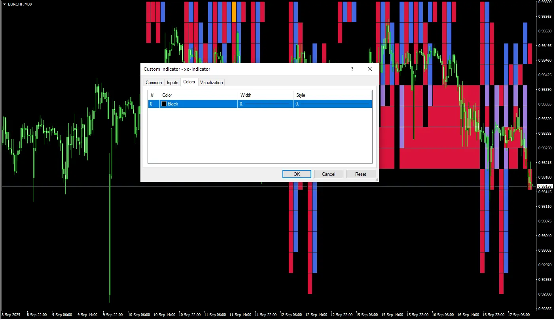Expand the EURCHF,M30 chart triangle menu
Viewport: 555px width, 320px height.
point(4,4)
